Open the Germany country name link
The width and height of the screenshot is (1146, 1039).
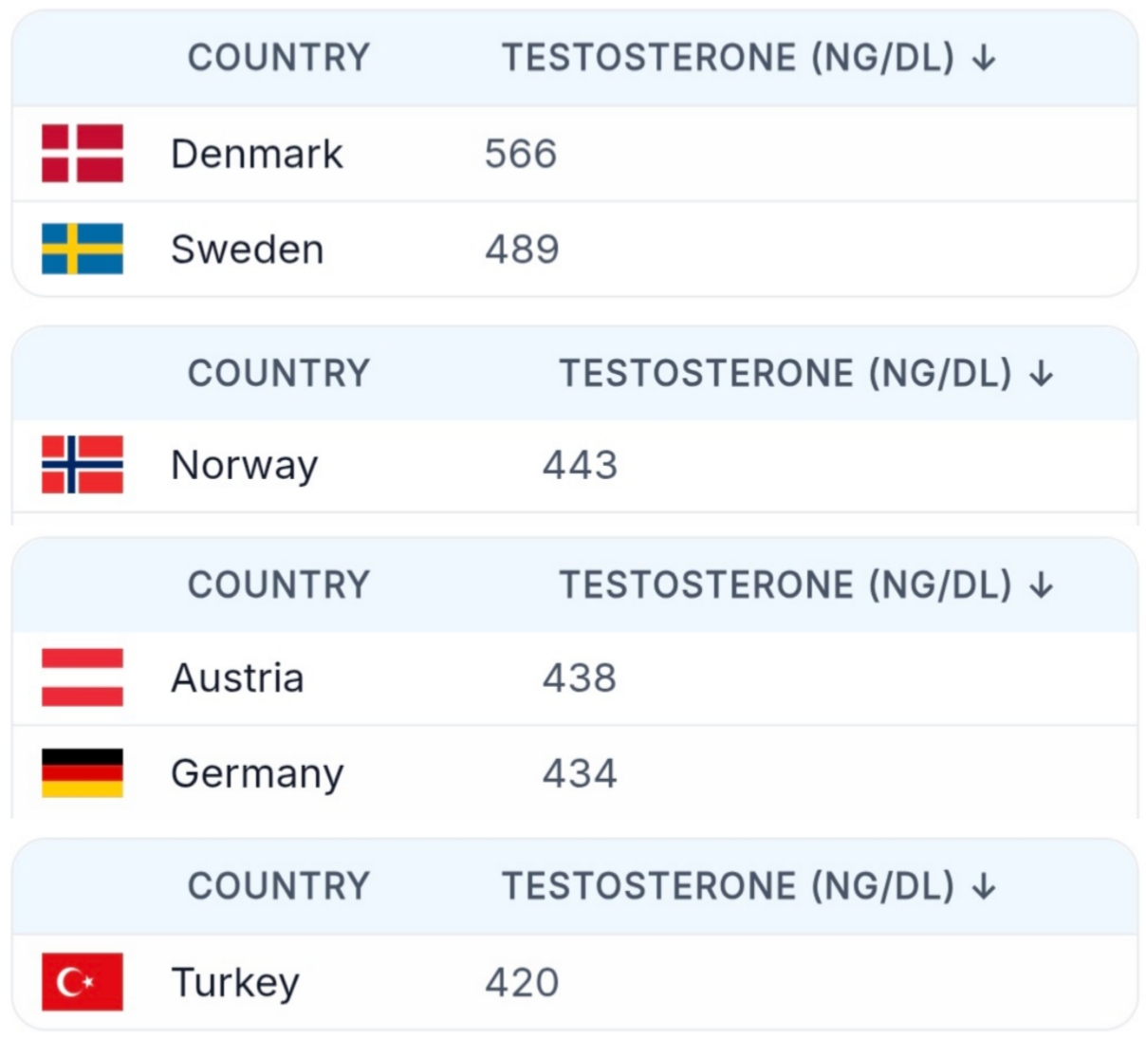pyautogui.click(x=257, y=774)
